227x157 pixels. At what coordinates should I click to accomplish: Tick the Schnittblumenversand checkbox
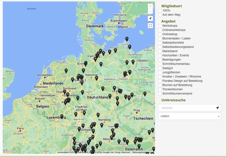tap(160, 94)
